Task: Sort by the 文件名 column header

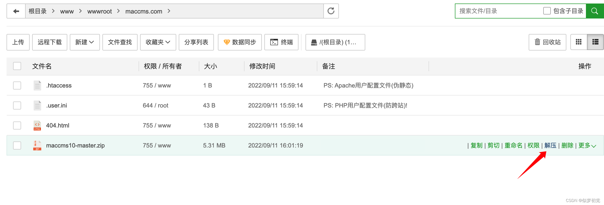Action: point(42,66)
